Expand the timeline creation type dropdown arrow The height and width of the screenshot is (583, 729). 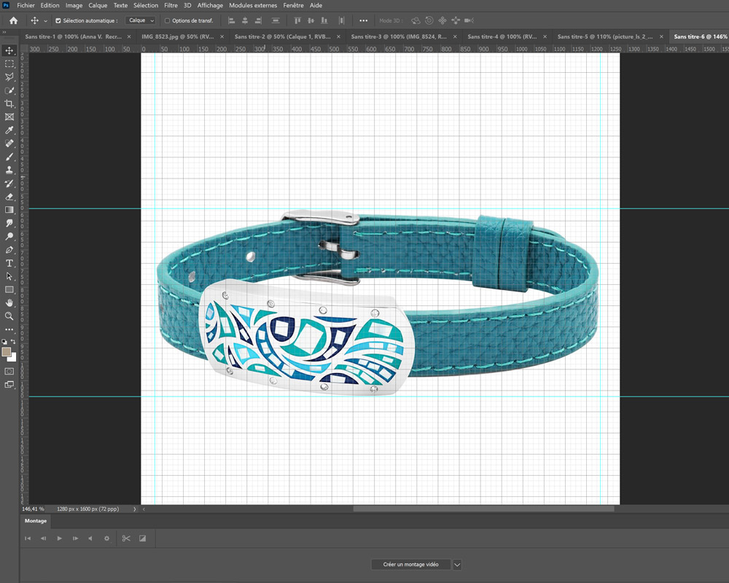457,565
